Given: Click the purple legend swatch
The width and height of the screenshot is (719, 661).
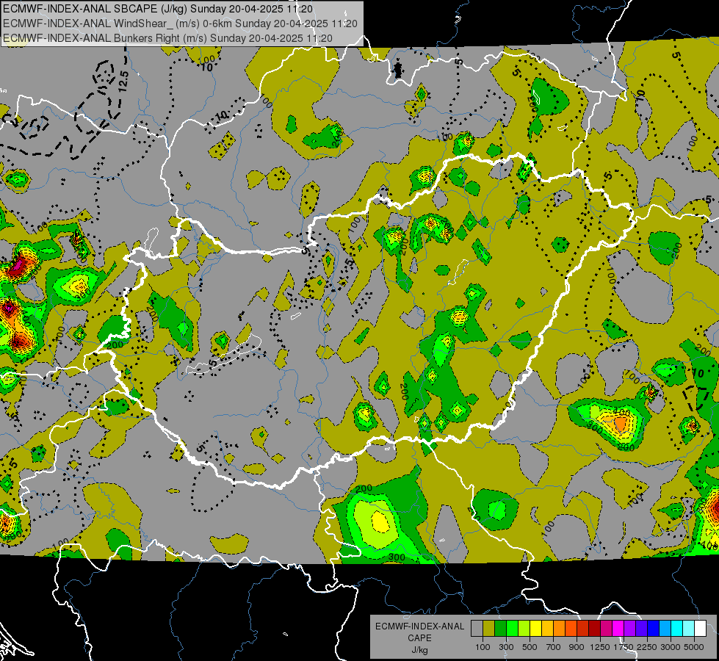Looking at the screenshot, I should click(x=629, y=628).
